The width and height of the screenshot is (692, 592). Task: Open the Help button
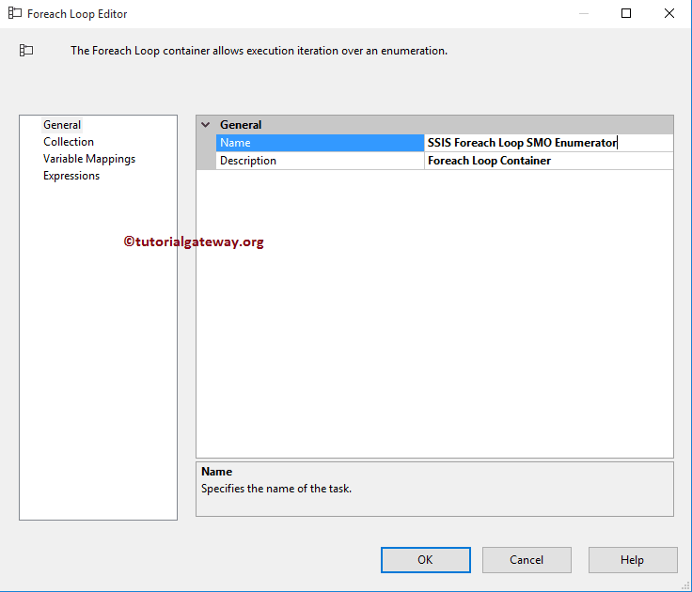633,560
